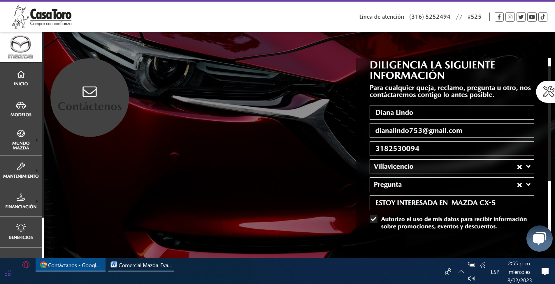Click the wrench icon for Mantenimiento
Image resolution: width=555 pixels, height=284 pixels.
[x=21, y=166]
